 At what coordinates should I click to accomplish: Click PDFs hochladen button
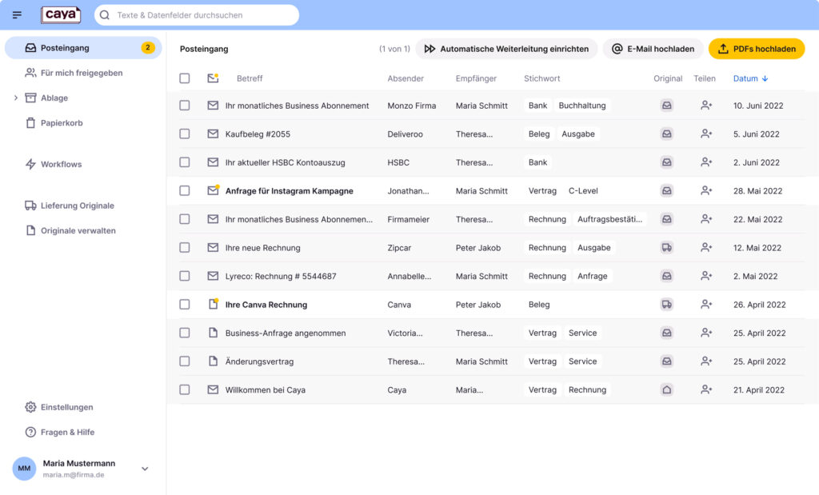(757, 49)
